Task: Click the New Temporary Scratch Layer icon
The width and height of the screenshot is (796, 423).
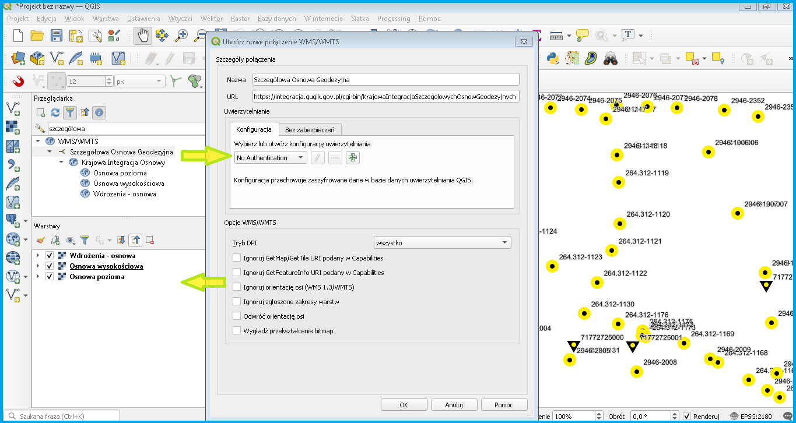Action: pos(96,58)
